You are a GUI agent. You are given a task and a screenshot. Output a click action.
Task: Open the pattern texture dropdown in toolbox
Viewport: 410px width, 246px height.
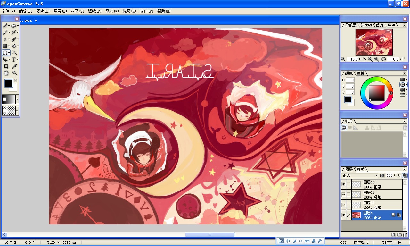pos(17,111)
